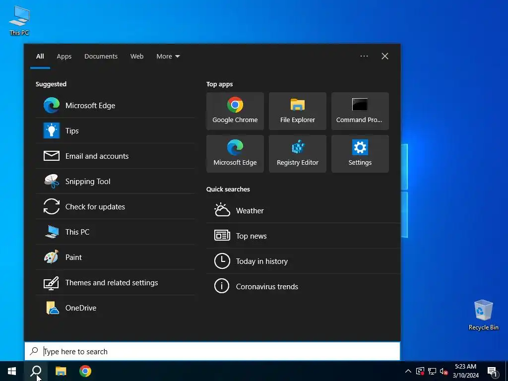Open Check for updates sync icon
The height and width of the screenshot is (381, 508).
click(x=52, y=206)
